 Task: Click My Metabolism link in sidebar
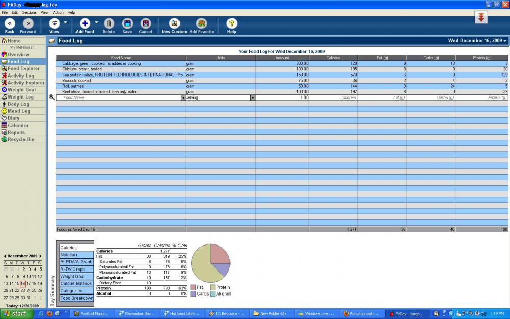(x=23, y=47)
